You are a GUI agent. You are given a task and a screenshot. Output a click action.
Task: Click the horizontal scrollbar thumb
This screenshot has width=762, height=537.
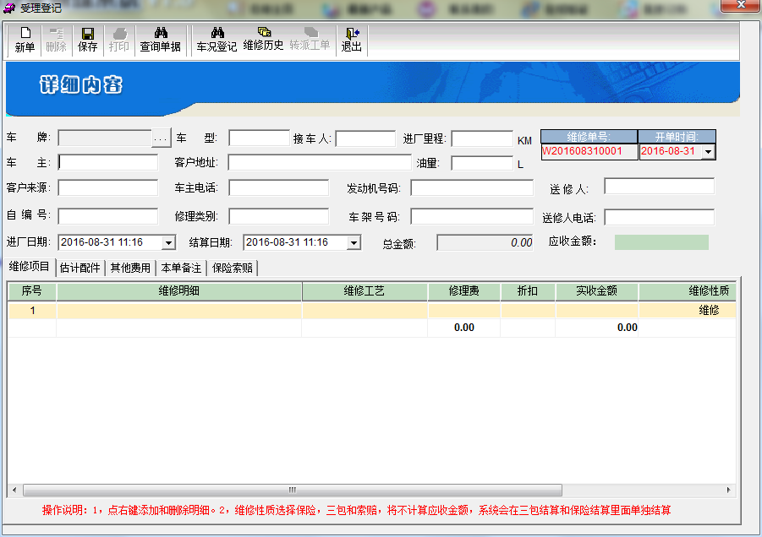click(x=293, y=490)
